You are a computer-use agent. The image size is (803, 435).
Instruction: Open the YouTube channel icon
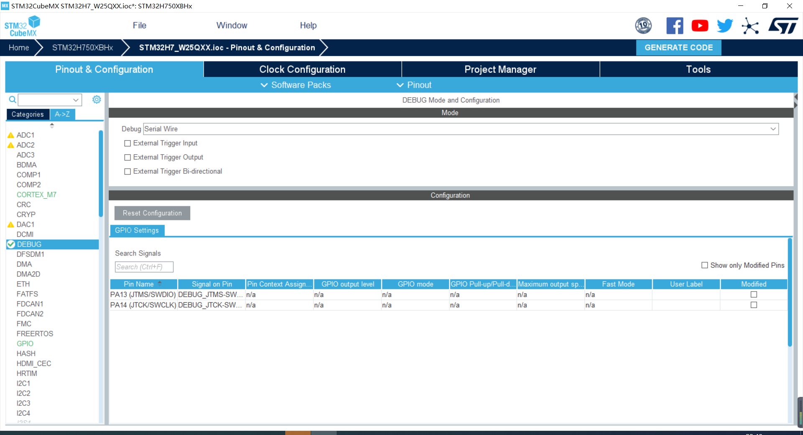[700, 26]
